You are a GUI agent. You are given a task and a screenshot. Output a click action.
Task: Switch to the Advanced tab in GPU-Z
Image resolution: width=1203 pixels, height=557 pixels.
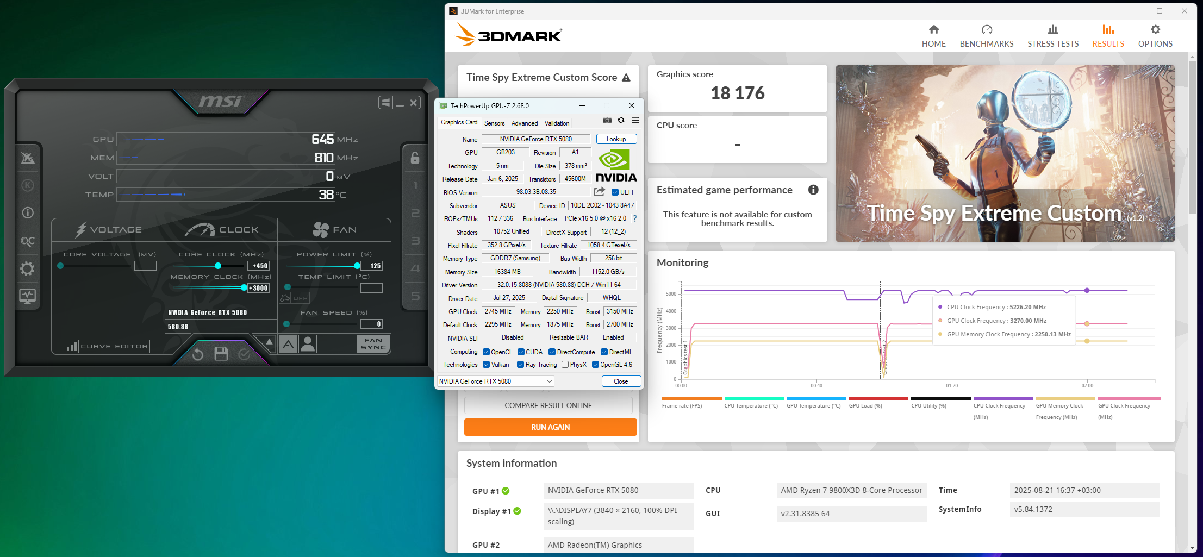(x=525, y=123)
